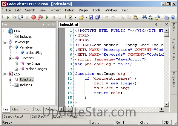Image resolution: width=178 pixels, height=126 pixels.
Task: Toggle breakpoint with the red circle icon
Action: click(34, 17)
